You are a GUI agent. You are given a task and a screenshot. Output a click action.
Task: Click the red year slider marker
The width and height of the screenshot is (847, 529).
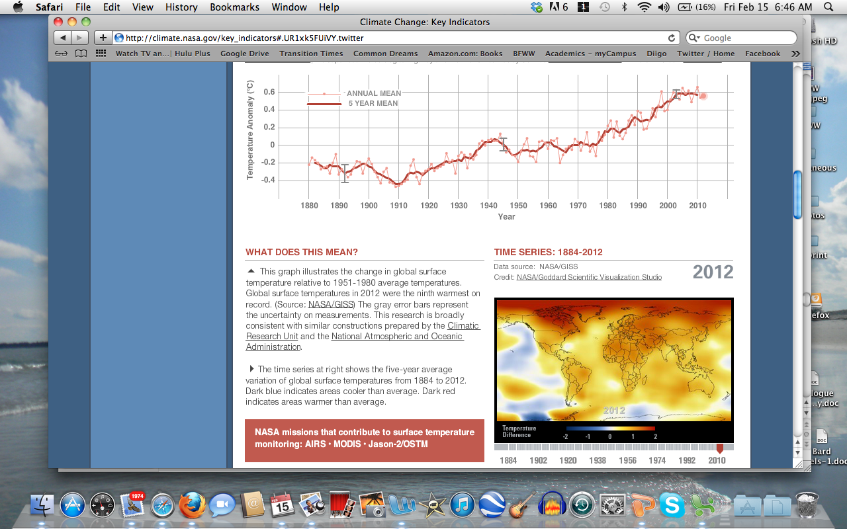pyautogui.click(x=720, y=448)
